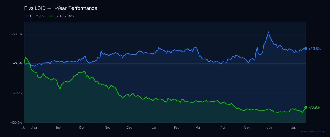Screen dimensions: 330x137
Task: Click the chart title 'F vs LCID — 1-Year Performance'
Action: [61, 8]
